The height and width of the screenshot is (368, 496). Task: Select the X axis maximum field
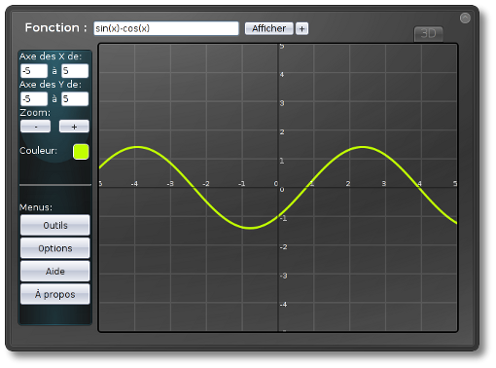pyautogui.click(x=75, y=71)
